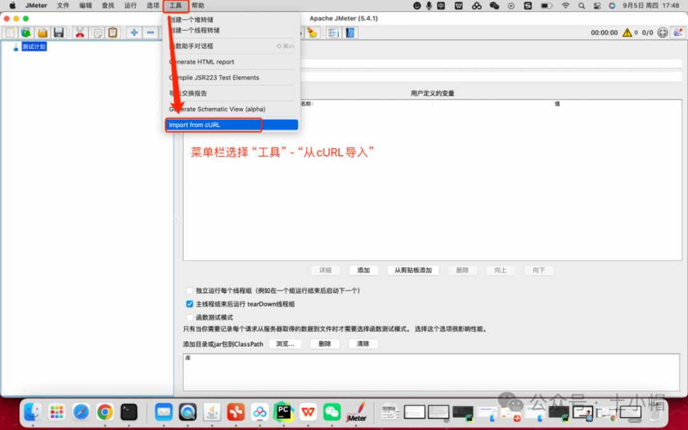Click the Open file folder icon

coord(42,32)
